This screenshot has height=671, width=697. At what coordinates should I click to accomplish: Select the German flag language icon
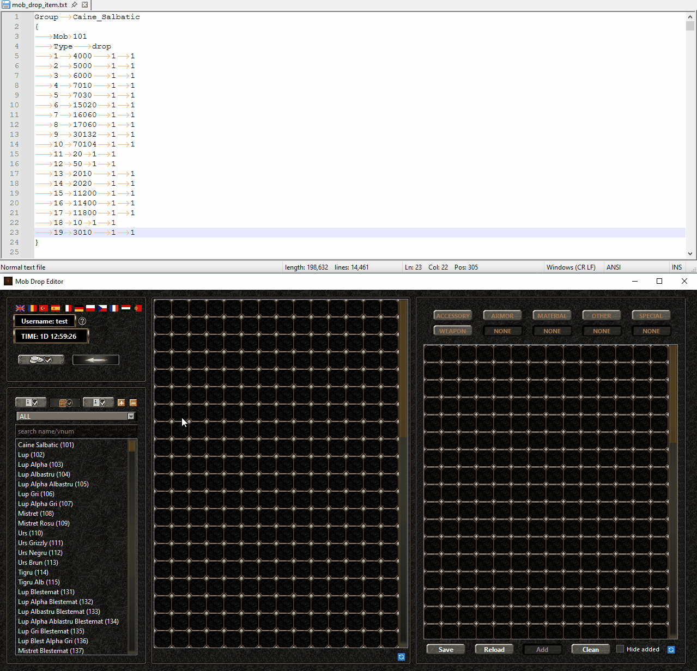click(x=79, y=308)
